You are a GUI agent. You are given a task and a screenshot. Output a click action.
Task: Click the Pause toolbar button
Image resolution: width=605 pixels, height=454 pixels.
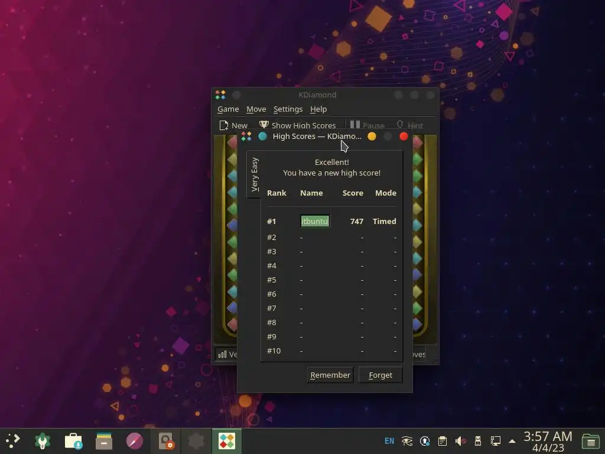point(367,125)
